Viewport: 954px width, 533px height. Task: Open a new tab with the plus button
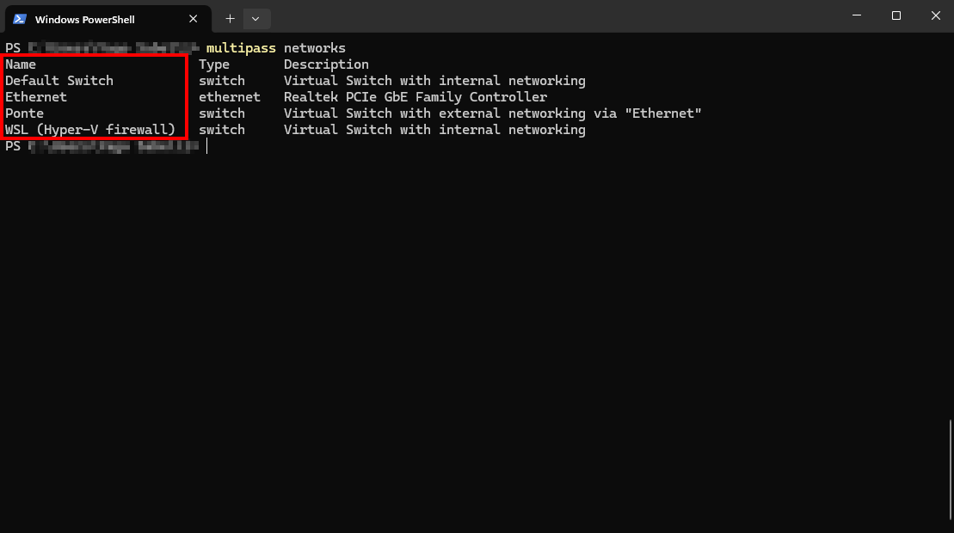(230, 18)
